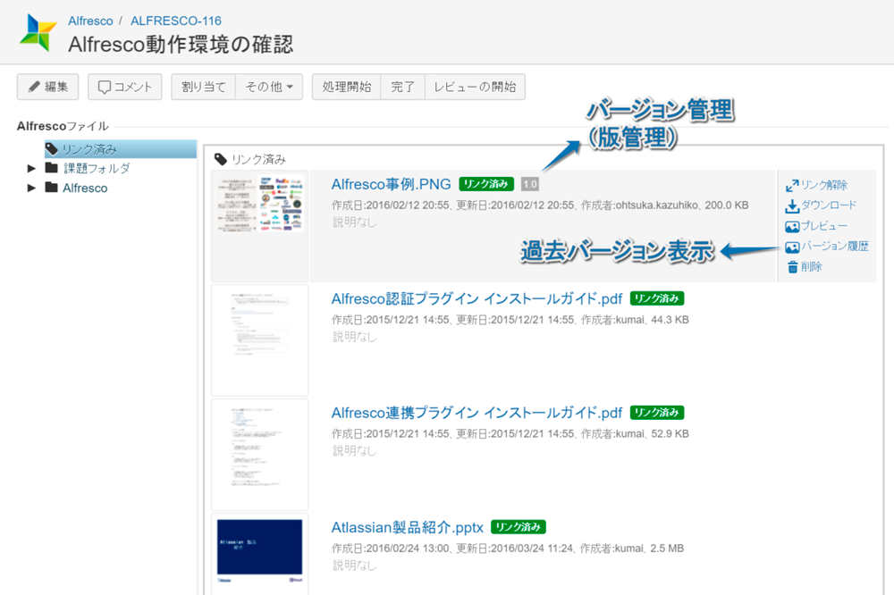894x595 pixels.
Task: Click the folder icon next to Alfresco tree item
Action: tap(51, 187)
